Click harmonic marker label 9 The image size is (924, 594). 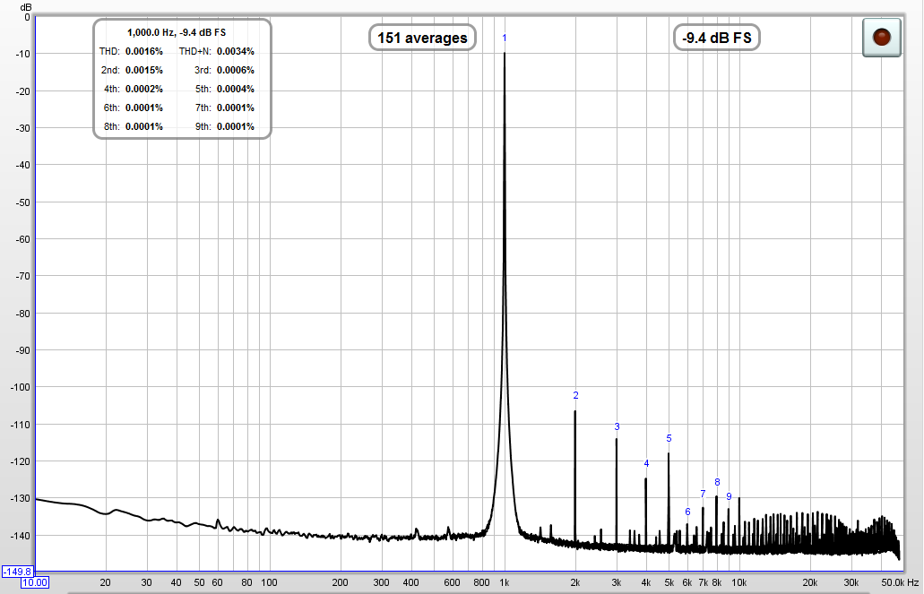729,496
